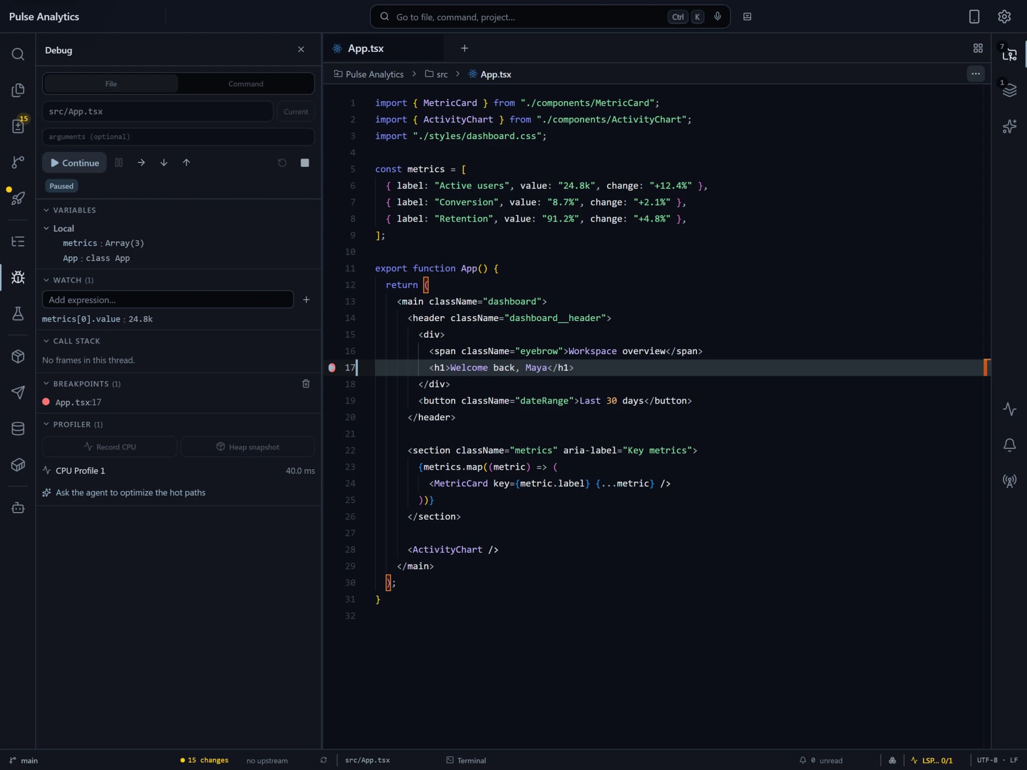
Task: Open the broadcast signal icon in right sidebar
Action: point(1009,481)
